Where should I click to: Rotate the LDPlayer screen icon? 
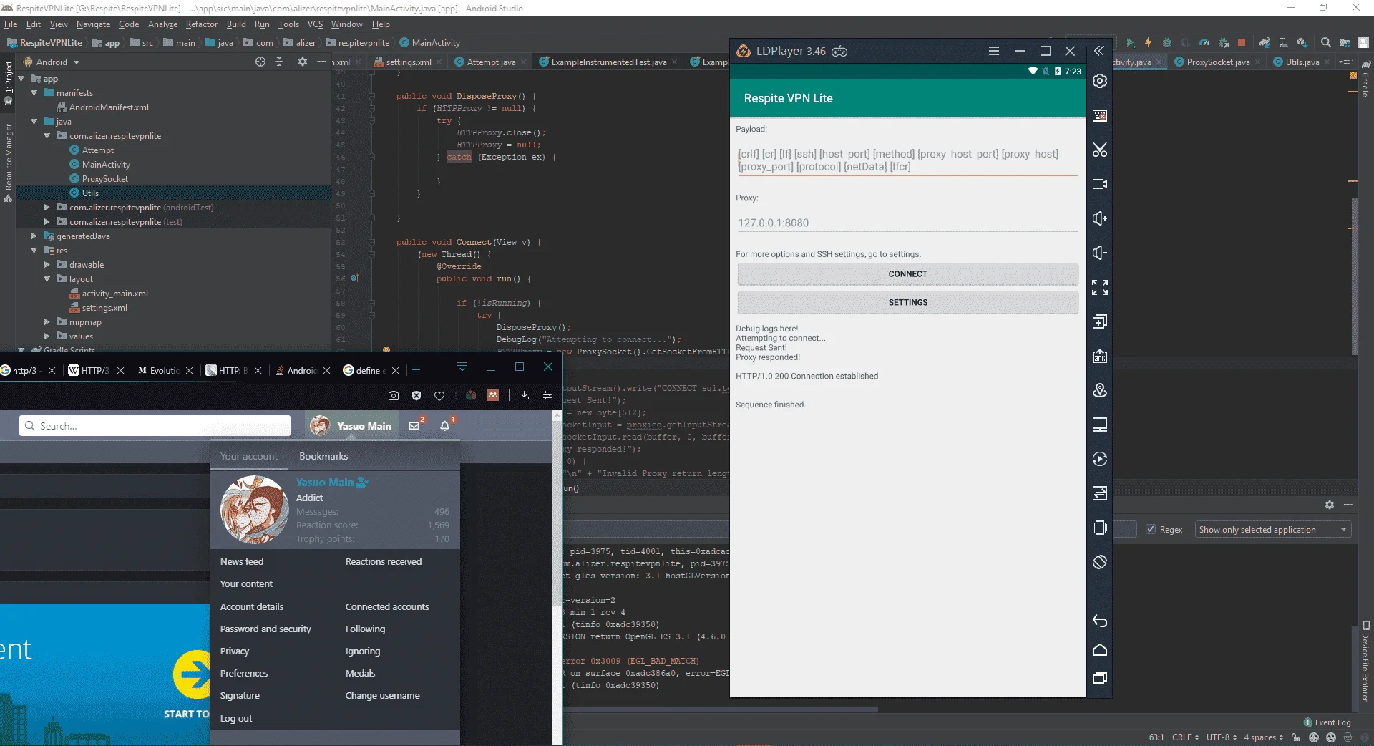tap(1100, 562)
